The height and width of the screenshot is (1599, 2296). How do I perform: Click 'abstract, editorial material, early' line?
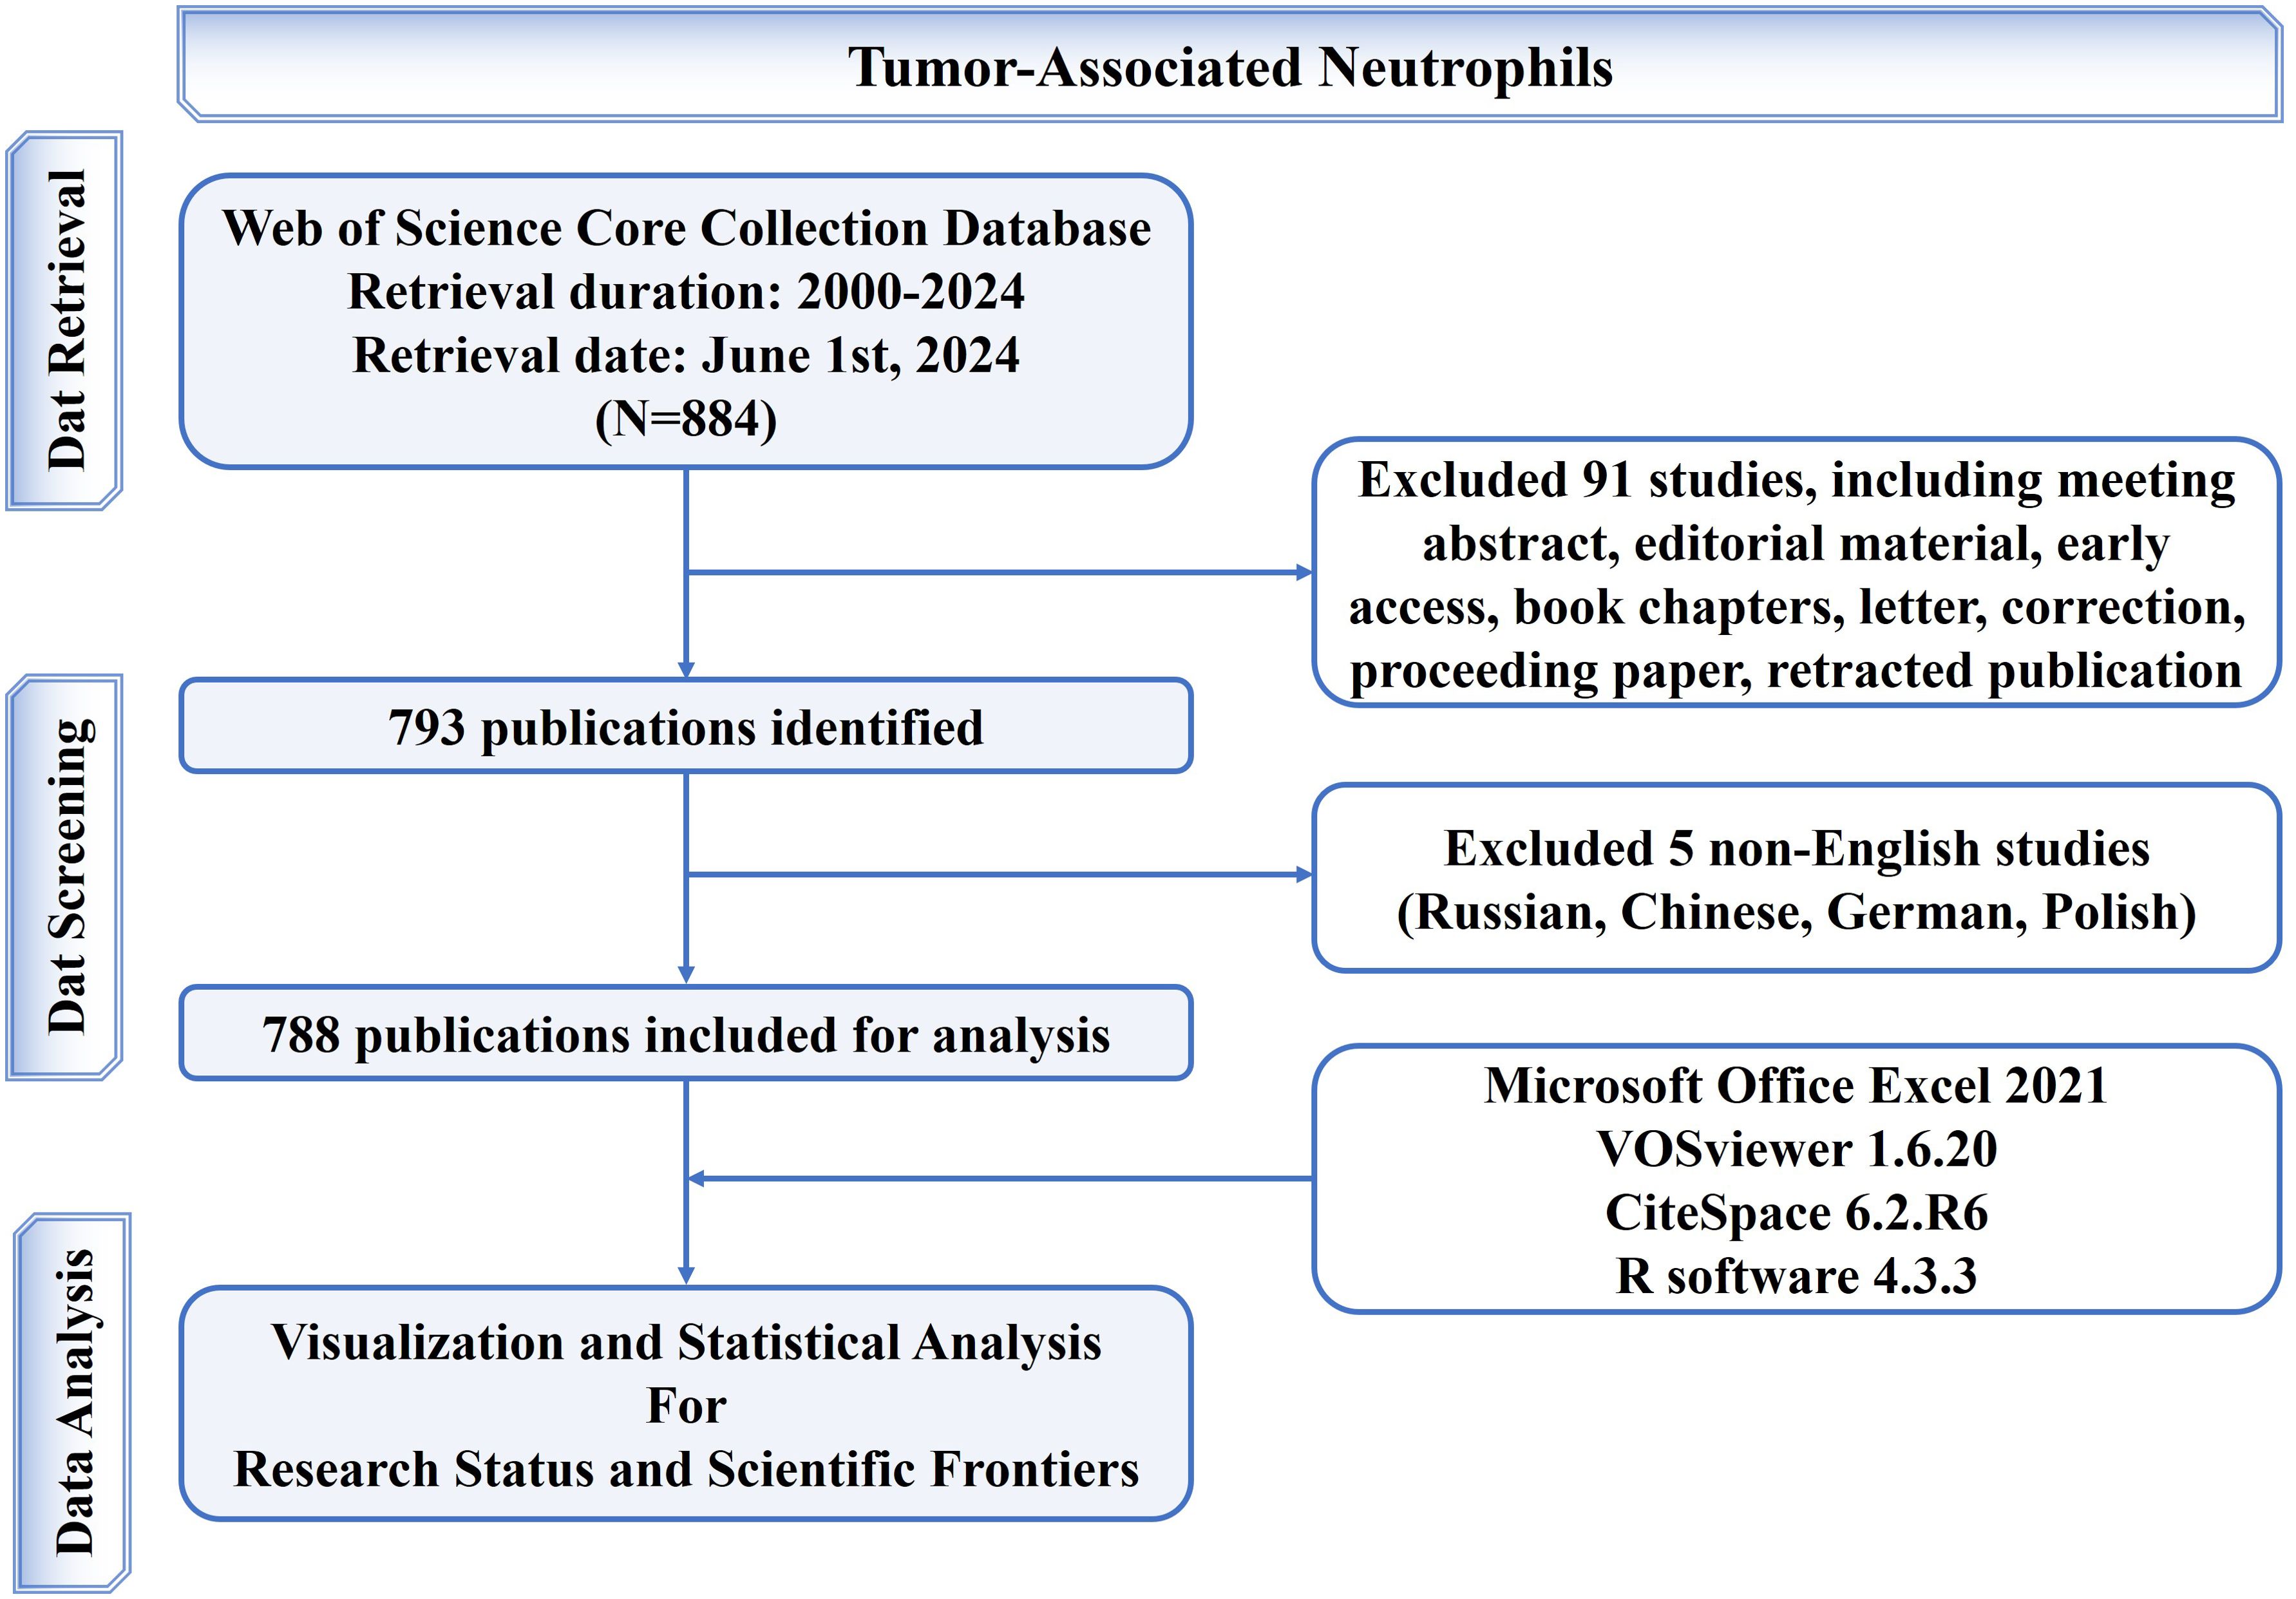pyautogui.click(x=1796, y=544)
